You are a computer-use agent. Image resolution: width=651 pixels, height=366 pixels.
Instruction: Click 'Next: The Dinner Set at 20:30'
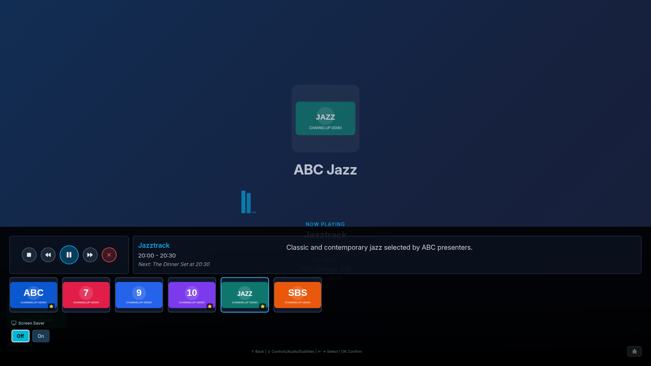174,264
